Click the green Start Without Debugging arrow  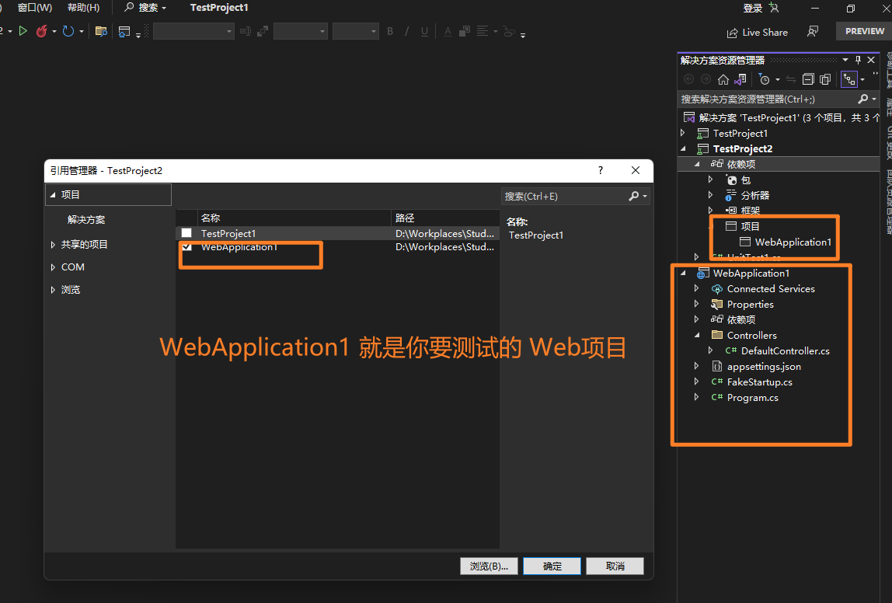(x=23, y=31)
